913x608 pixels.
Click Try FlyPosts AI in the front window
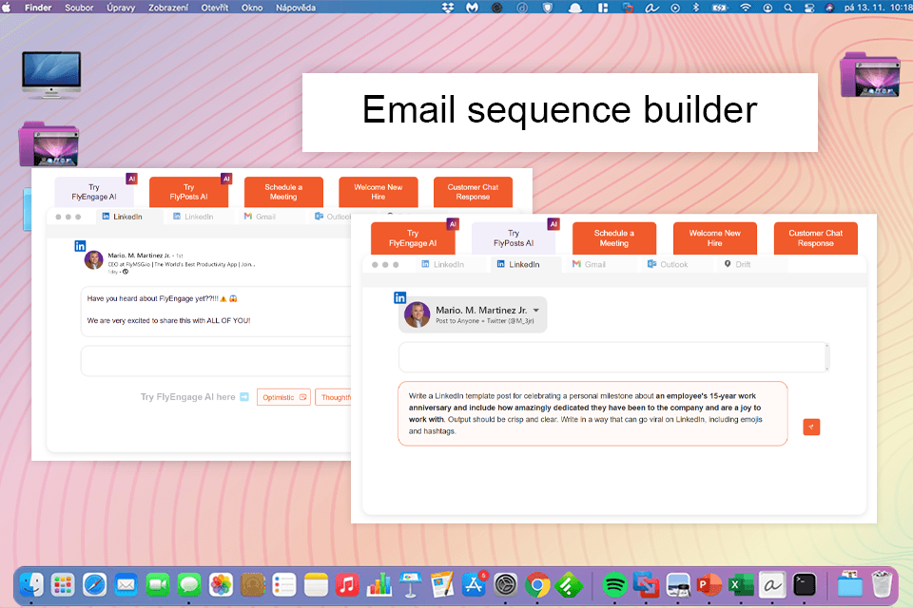coord(514,237)
